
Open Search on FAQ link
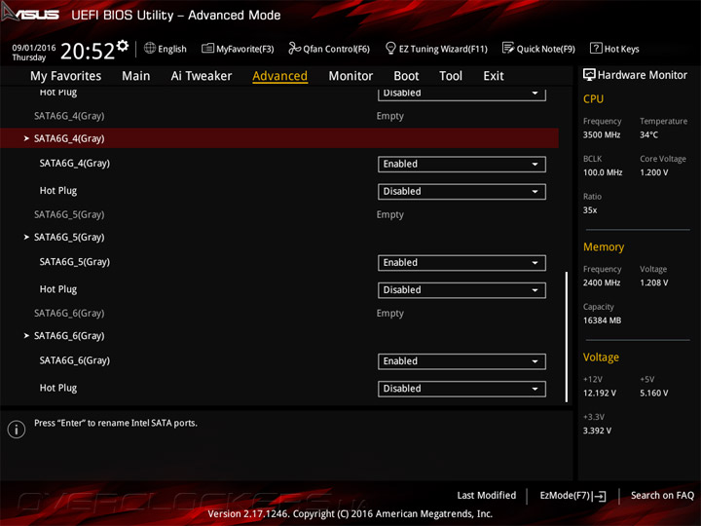click(662, 495)
